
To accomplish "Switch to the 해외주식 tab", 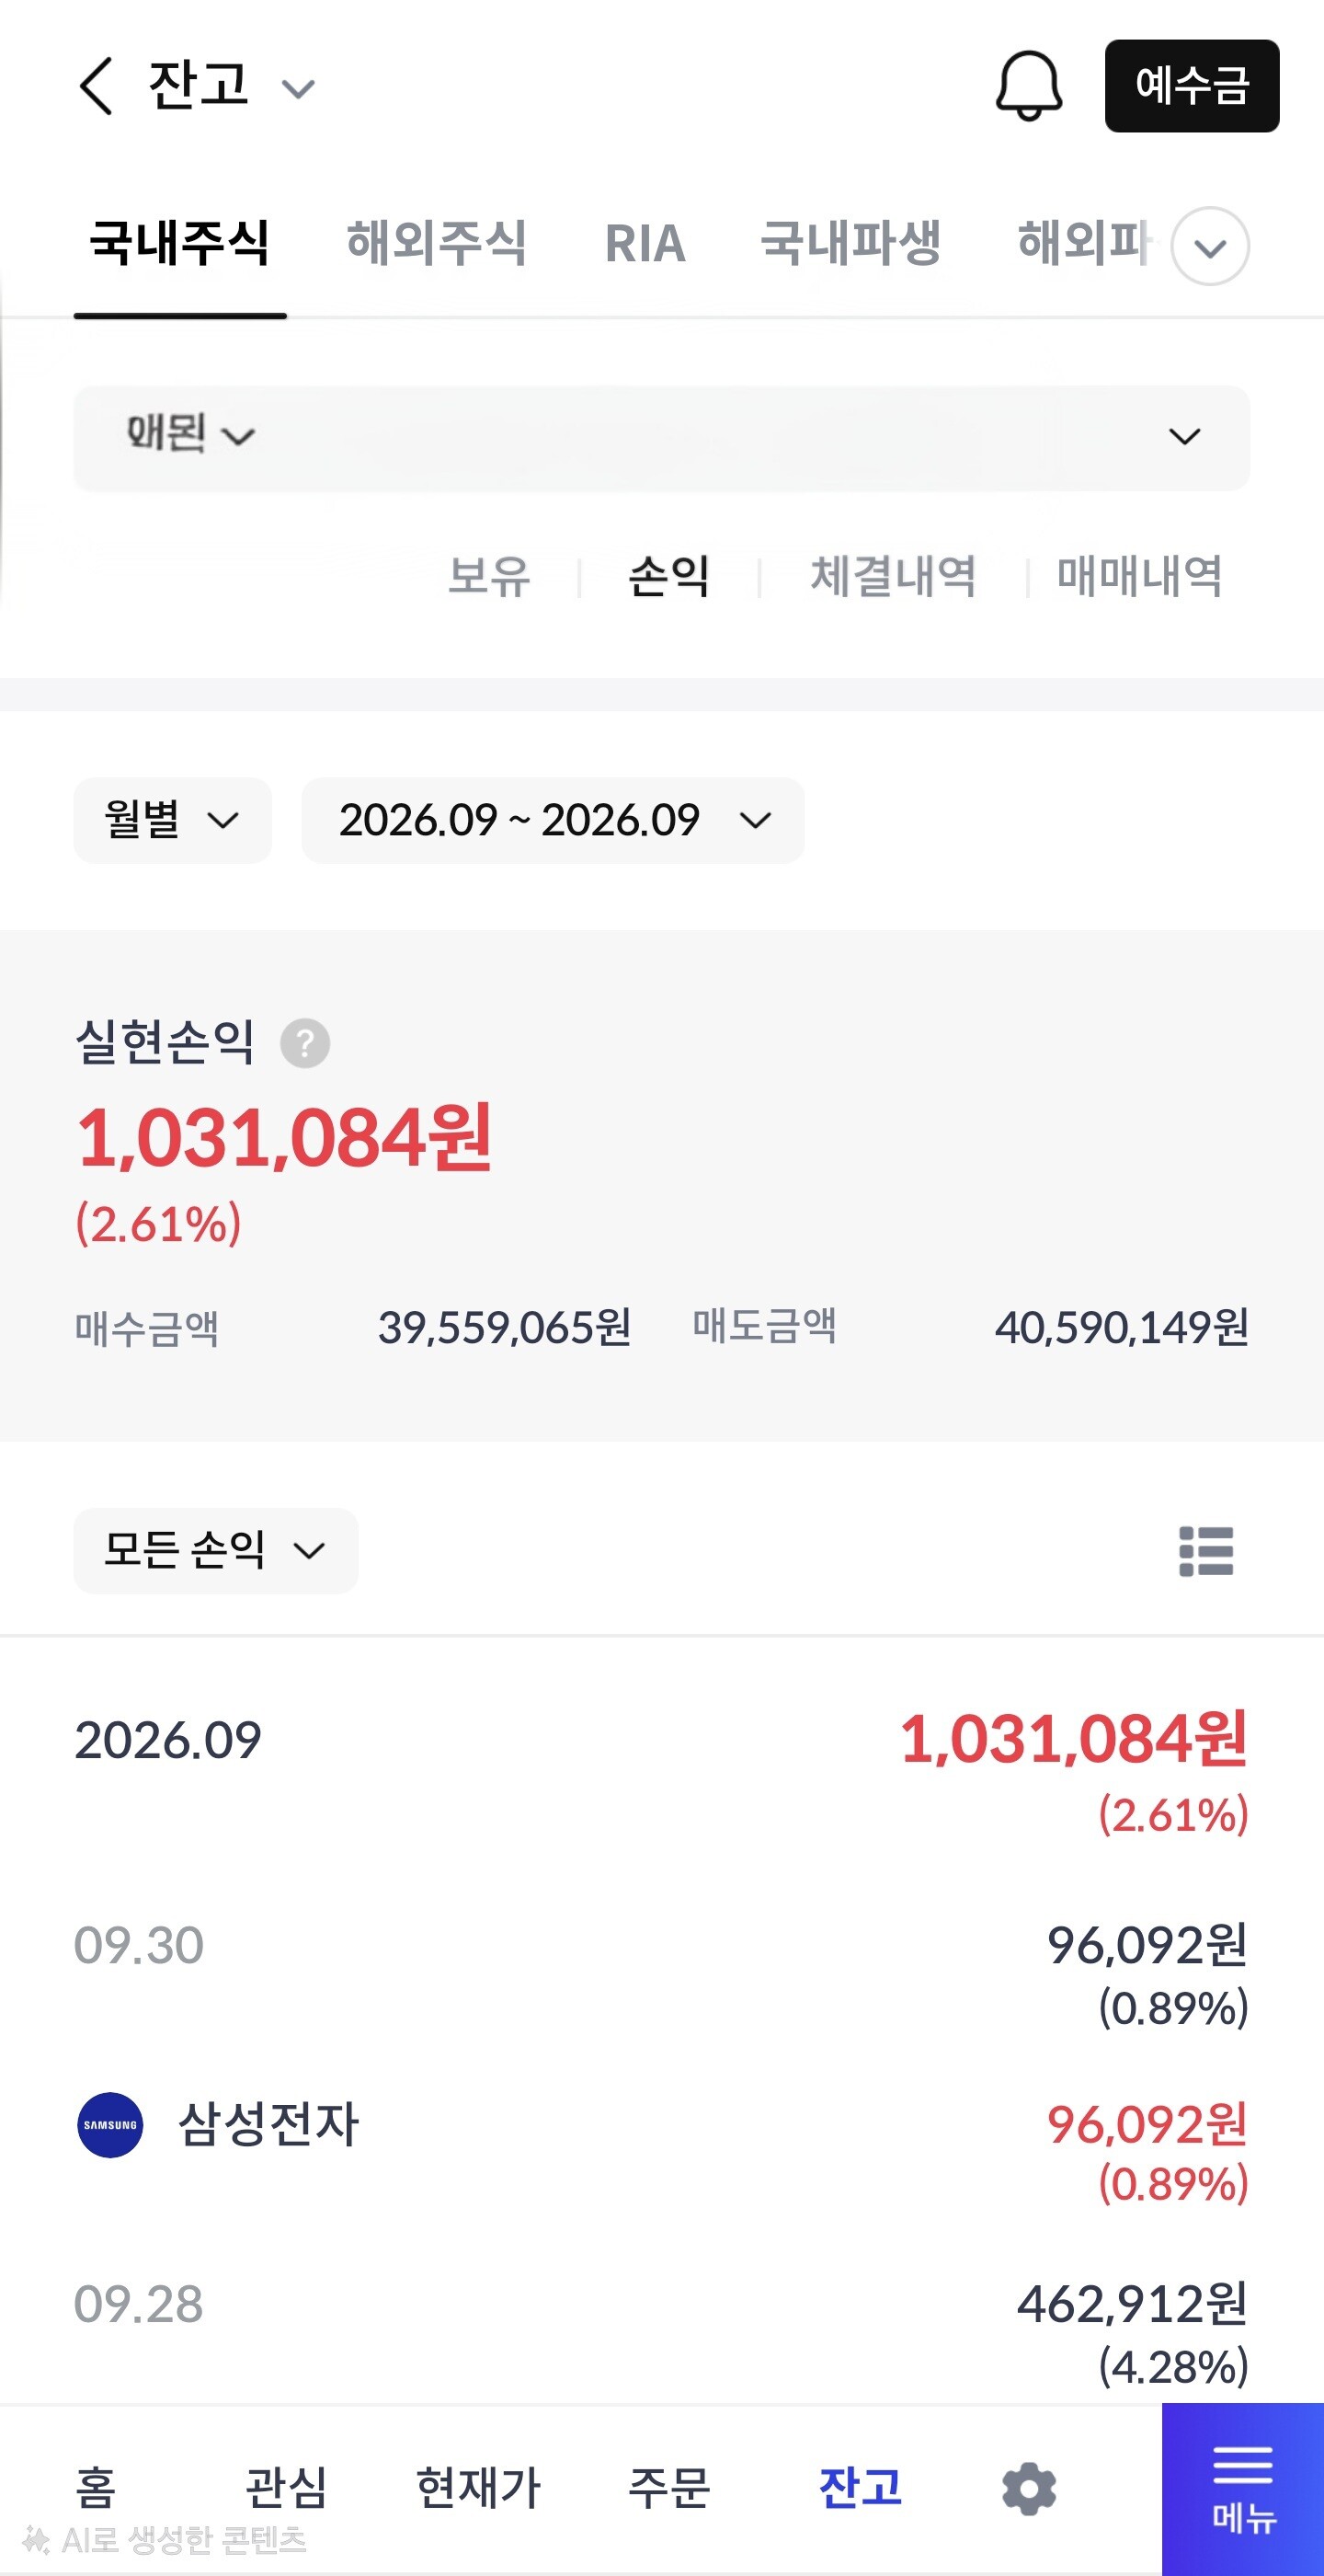I will point(436,243).
